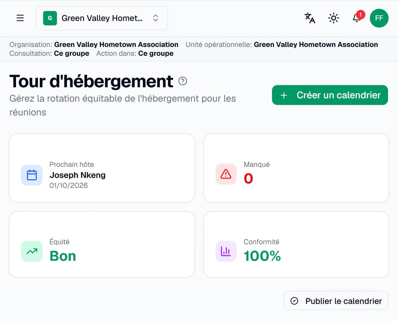
Task: Click the red warning triangle icon on Manqué card
Action: tap(226, 174)
